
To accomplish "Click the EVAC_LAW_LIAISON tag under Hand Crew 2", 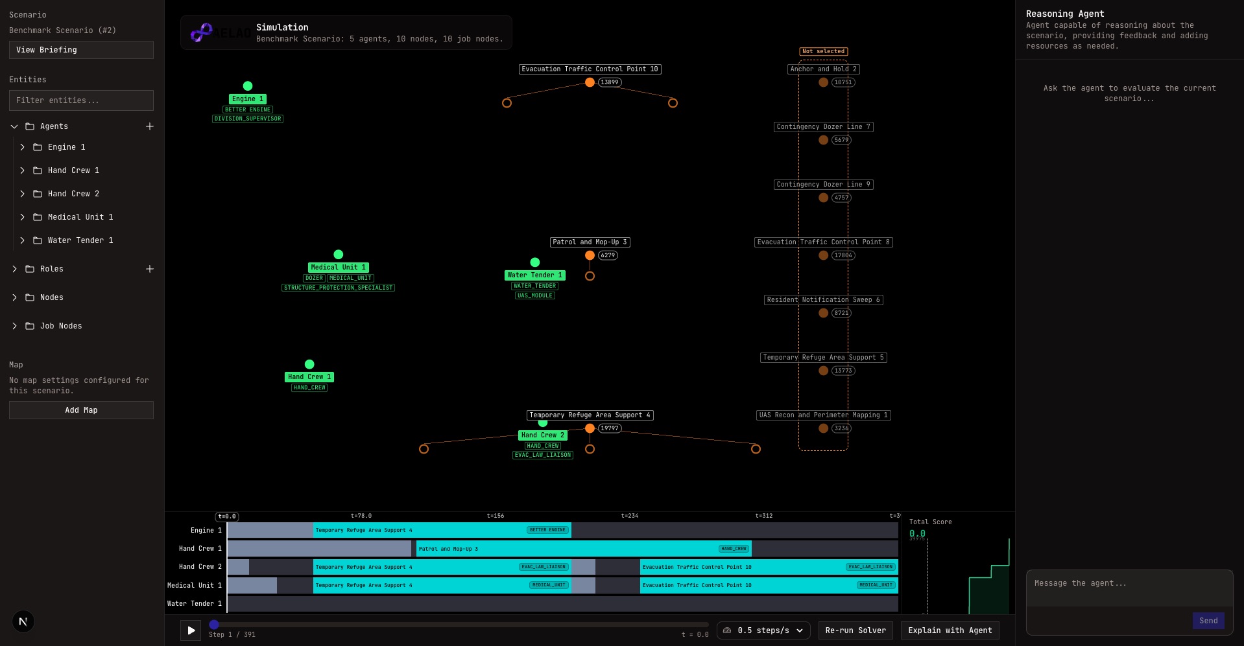I will pyautogui.click(x=543, y=455).
